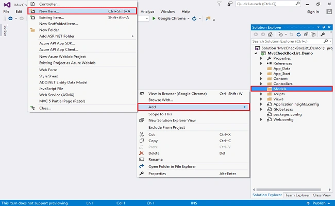Click the Refresh icon in Solution Explorer toolbar
The width and height of the screenshot is (335, 206).
coord(298,35)
